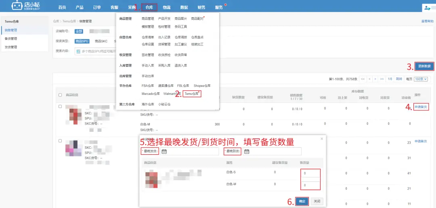
Task: Open calendar icon for 最晚发货 date
Action: click(164, 151)
